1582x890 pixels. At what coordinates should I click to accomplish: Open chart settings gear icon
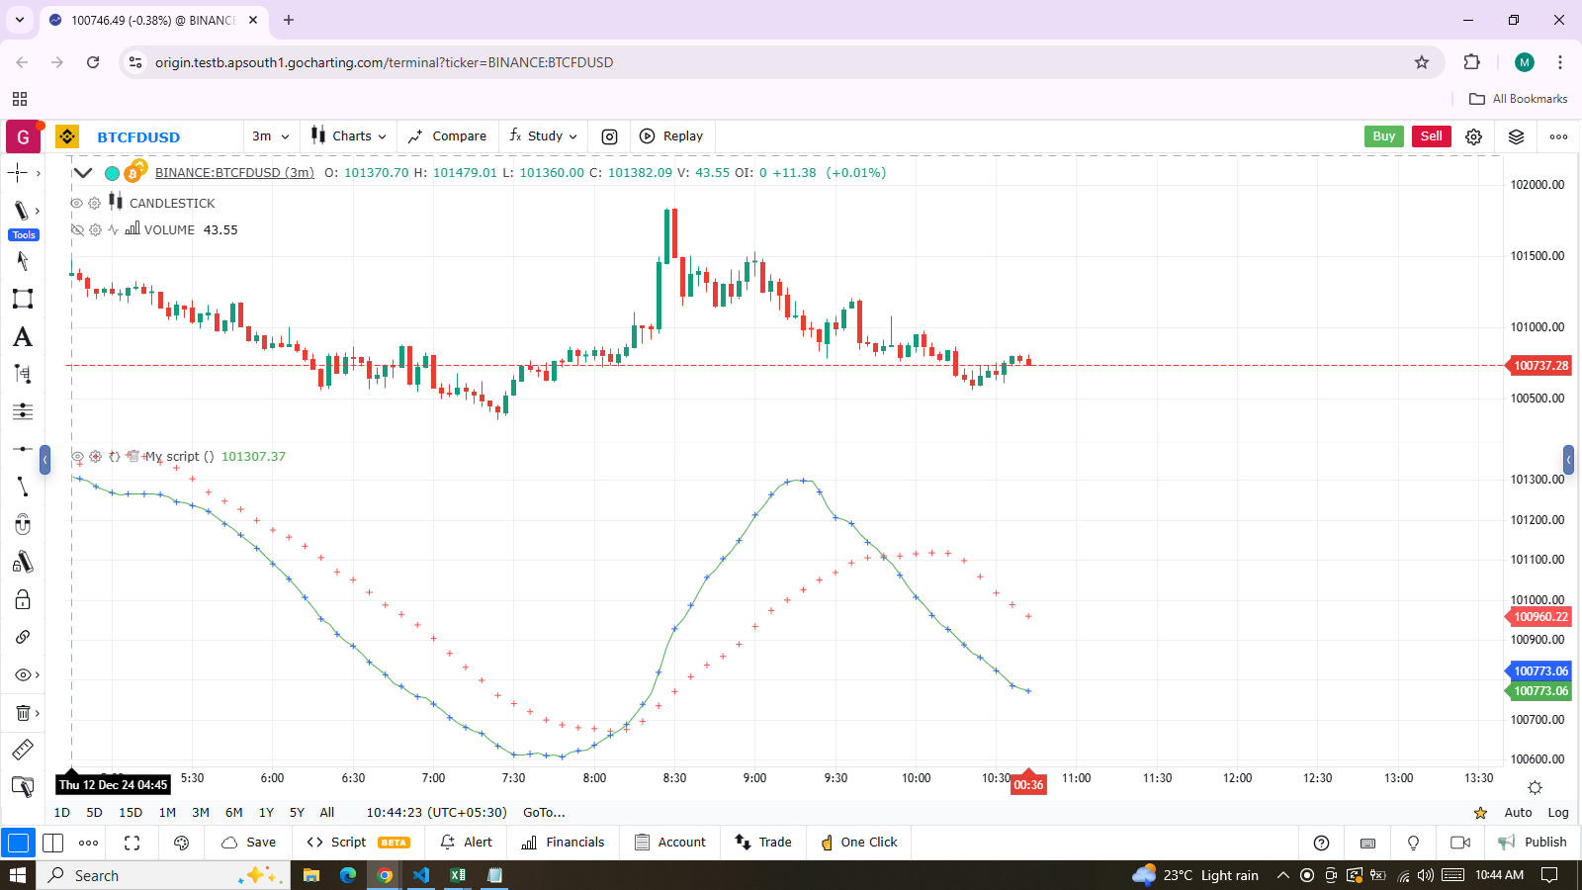pos(1473,136)
